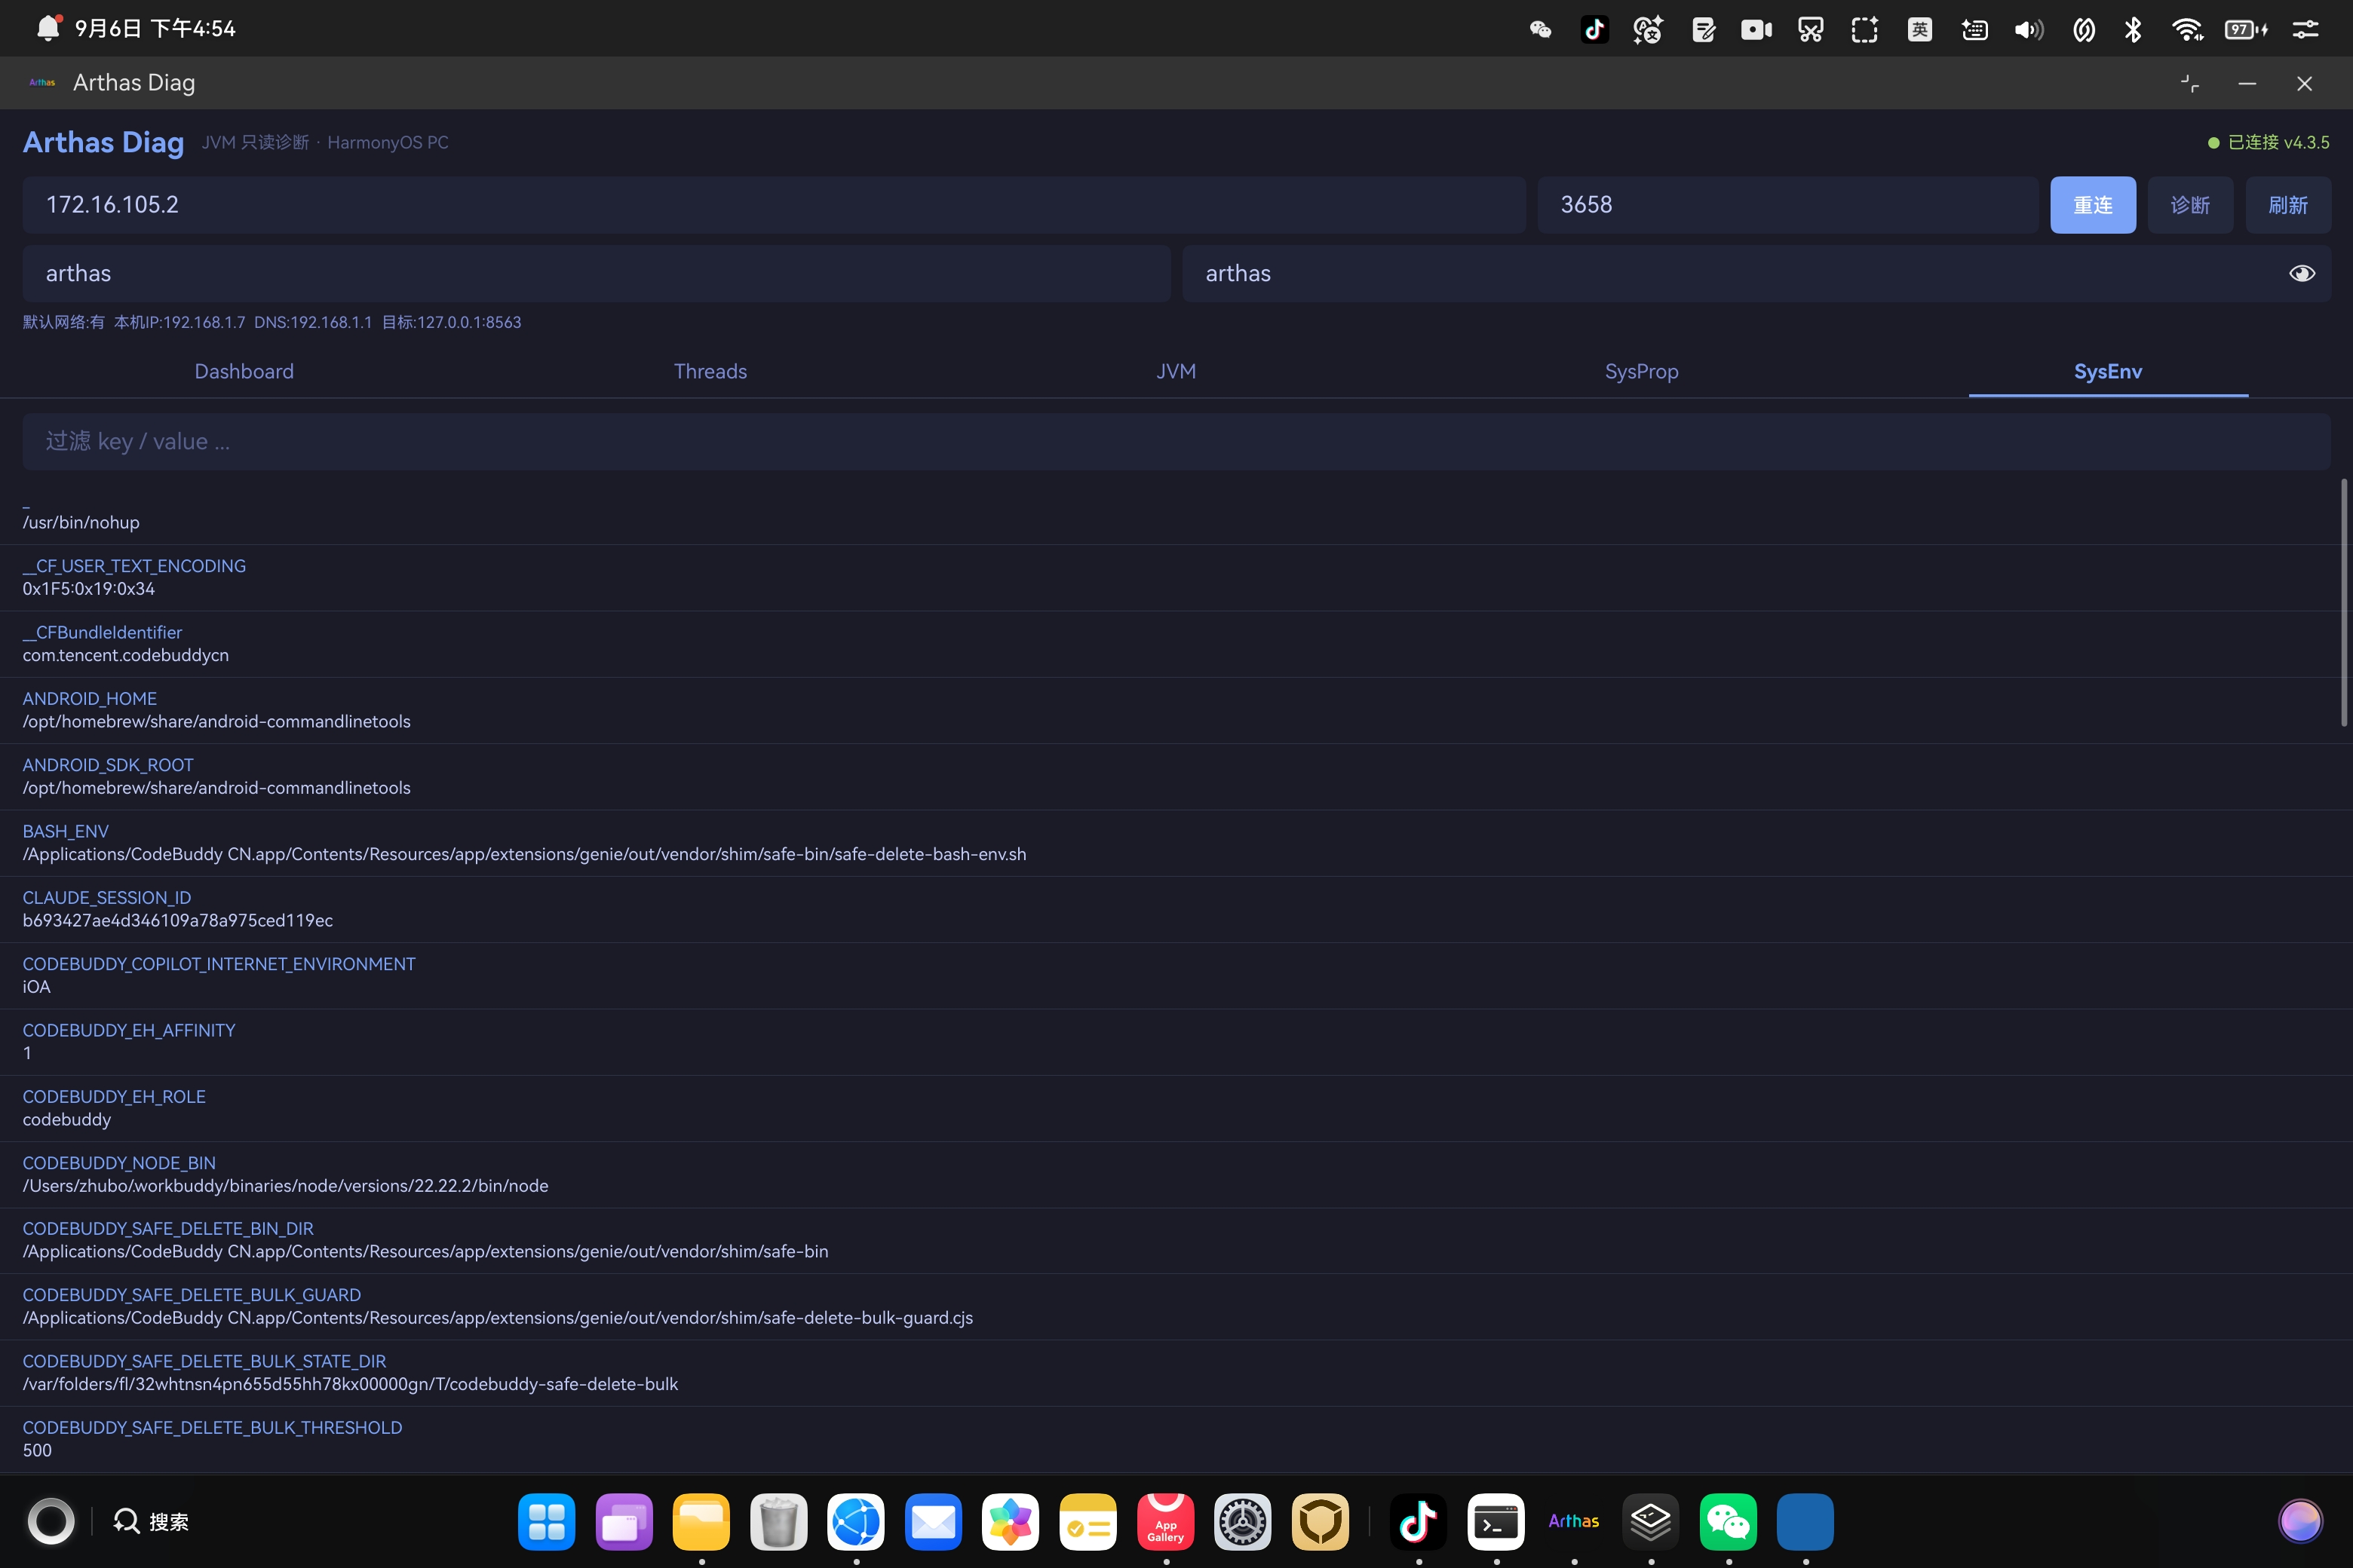Open the yellow Files folder in the dock
The height and width of the screenshot is (1568, 2353).
pyautogui.click(x=701, y=1521)
